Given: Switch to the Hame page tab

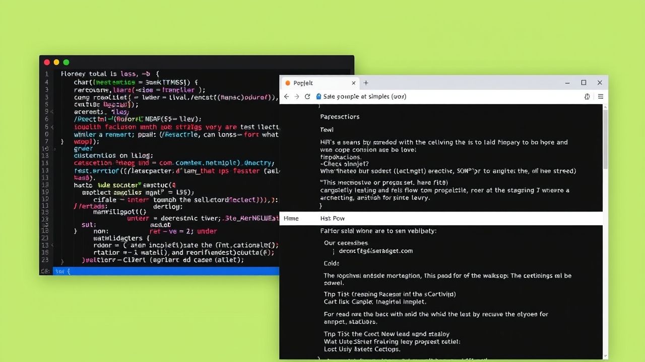Looking at the screenshot, I should 291,218.
